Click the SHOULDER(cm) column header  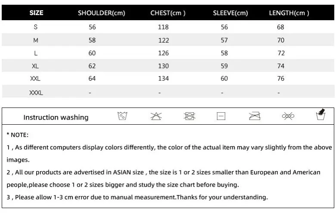tap(101, 13)
